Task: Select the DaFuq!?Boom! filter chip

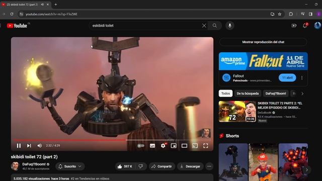Action: pyautogui.click(x=276, y=94)
